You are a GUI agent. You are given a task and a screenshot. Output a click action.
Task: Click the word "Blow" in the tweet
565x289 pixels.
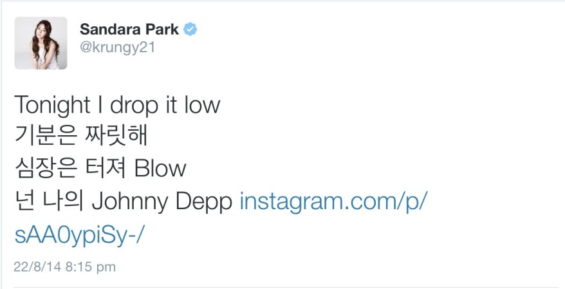point(160,169)
